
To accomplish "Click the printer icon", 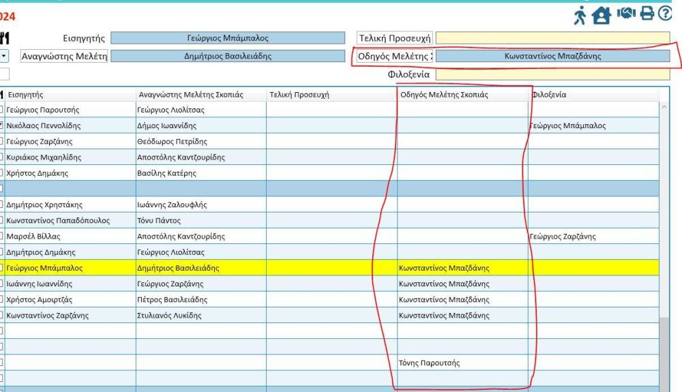I will pos(645,12).
